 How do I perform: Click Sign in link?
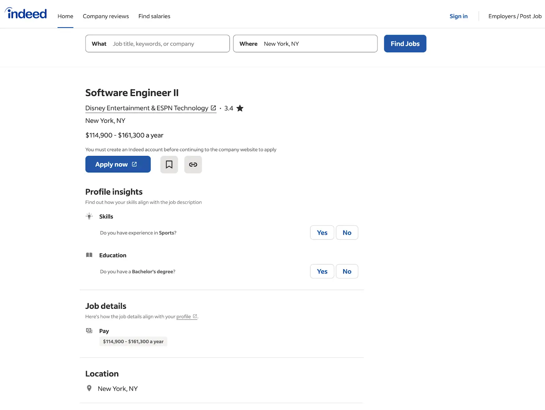458,16
